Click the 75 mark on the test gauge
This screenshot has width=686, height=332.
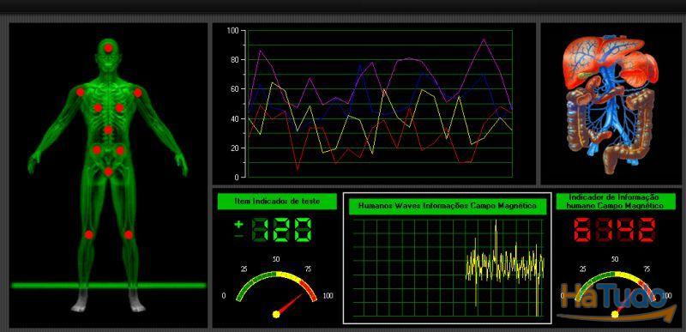[308, 269]
